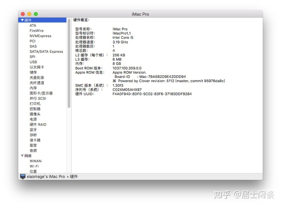Screen dimensions: 281x206
Task: Click the sidebar vertical scrollbar
Action: [69, 63]
